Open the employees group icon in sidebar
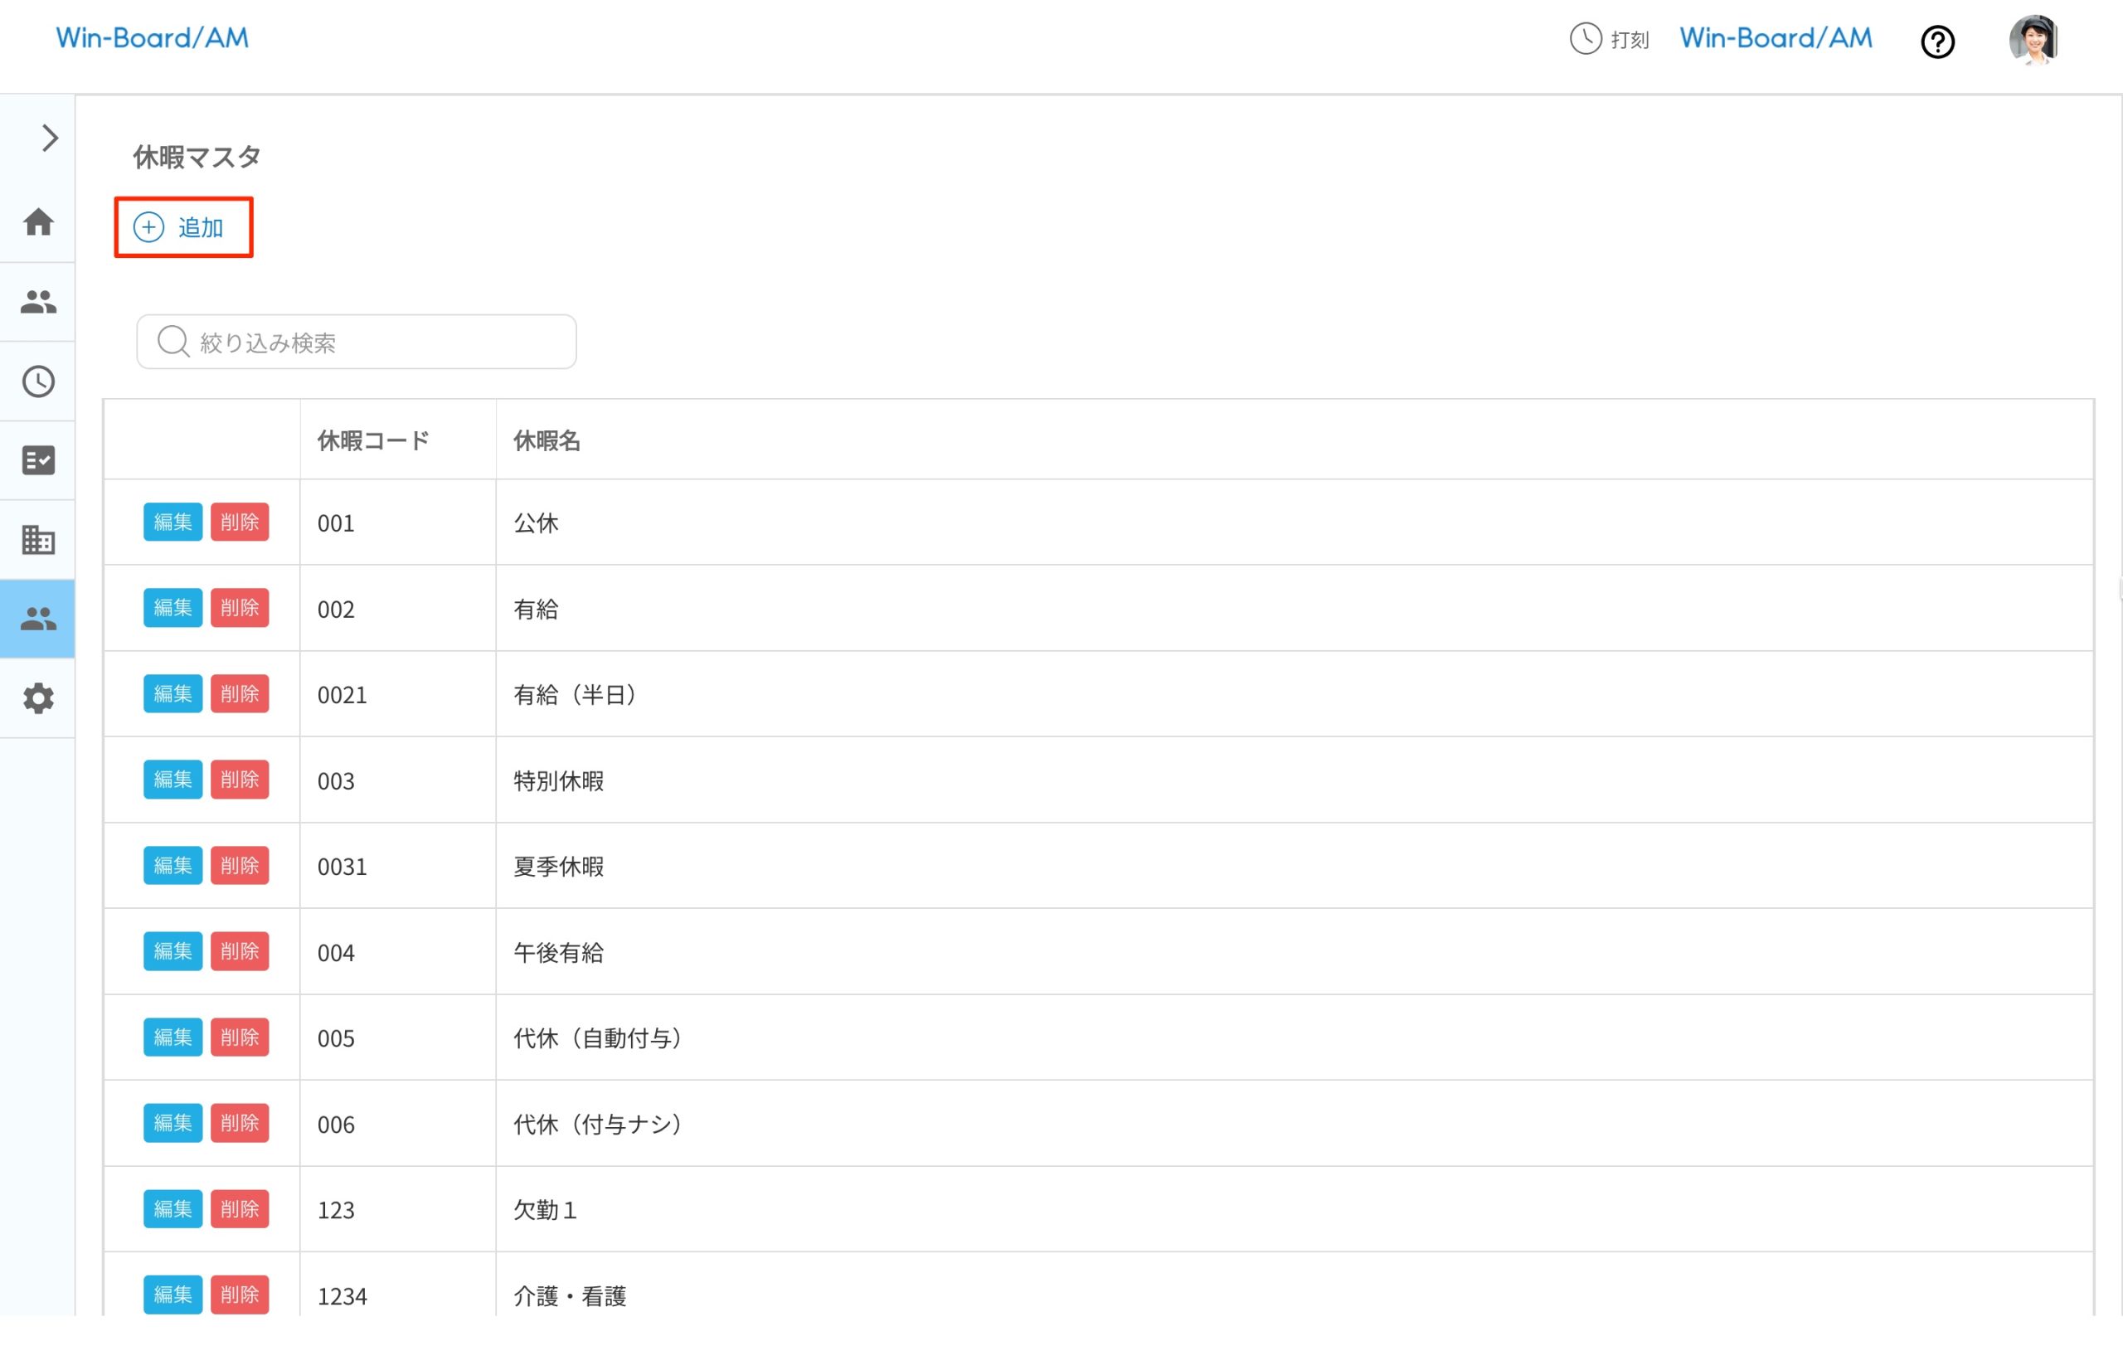This screenshot has width=2123, height=1346. pyautogui.click(x=38, y=303)
